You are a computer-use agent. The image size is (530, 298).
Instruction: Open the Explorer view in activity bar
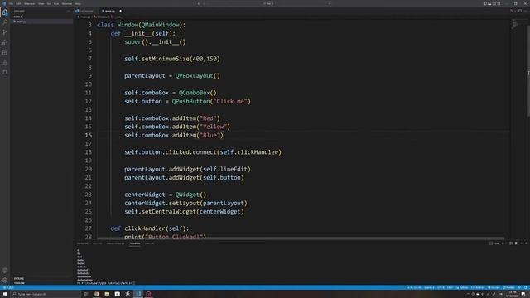[x=5, y=12]
